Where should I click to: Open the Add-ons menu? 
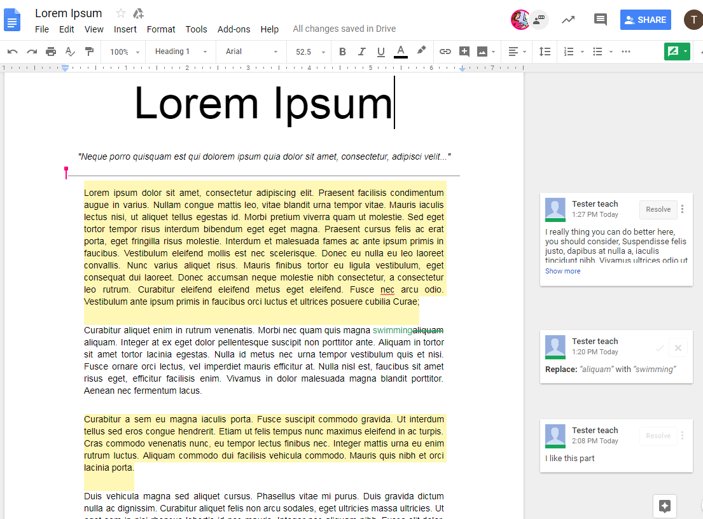(233, 29)
